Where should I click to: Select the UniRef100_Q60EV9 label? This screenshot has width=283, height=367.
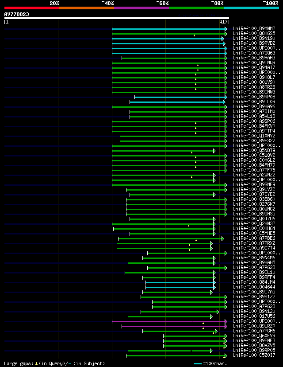click(254, 336)
